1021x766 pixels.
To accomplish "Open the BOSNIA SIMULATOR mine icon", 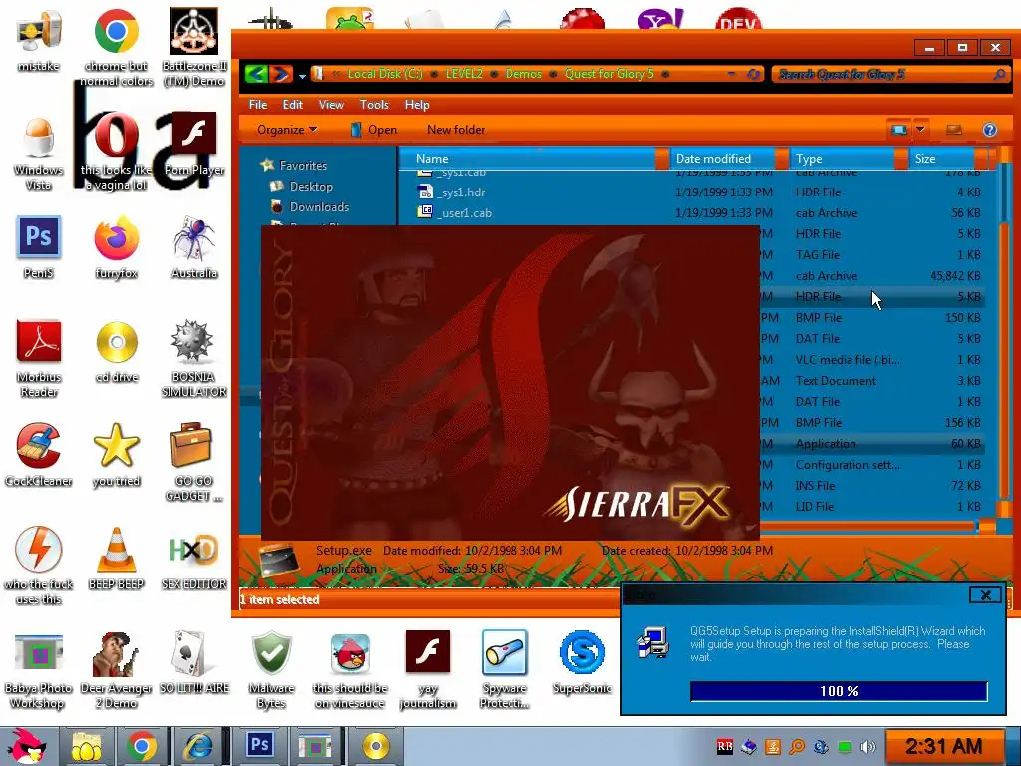I will 192,341.
